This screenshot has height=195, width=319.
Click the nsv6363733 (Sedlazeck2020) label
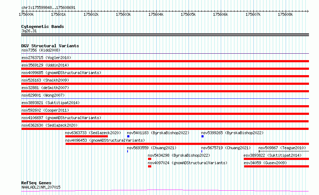tap(93, 133)
